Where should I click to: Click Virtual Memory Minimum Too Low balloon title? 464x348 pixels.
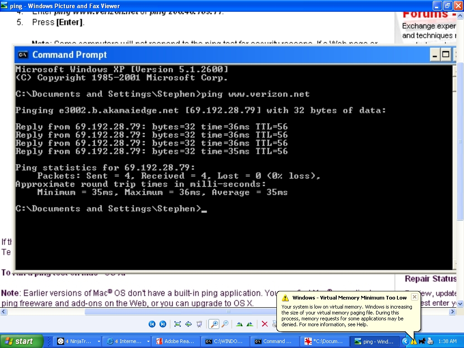coord(349,298)
